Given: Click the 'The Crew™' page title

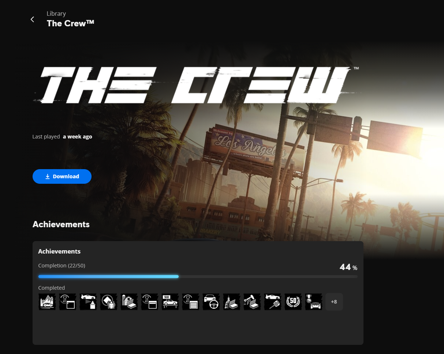Looking at the screenshot, I should pos(71,23).
